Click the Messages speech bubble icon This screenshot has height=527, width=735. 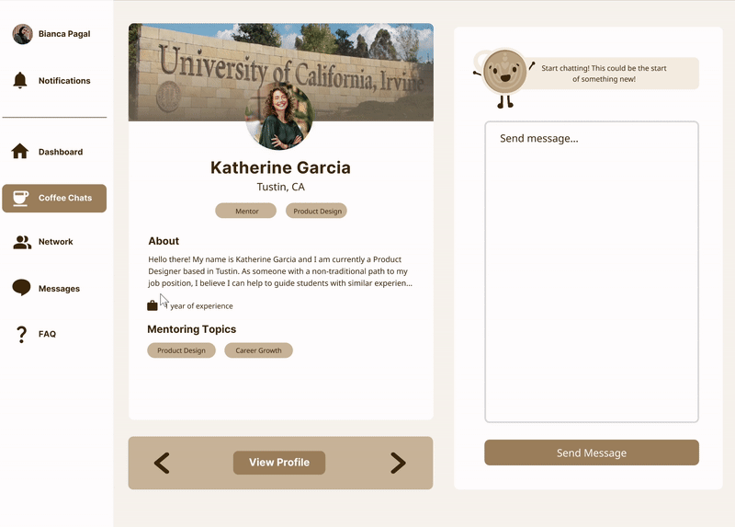click(x=21, y=288)
